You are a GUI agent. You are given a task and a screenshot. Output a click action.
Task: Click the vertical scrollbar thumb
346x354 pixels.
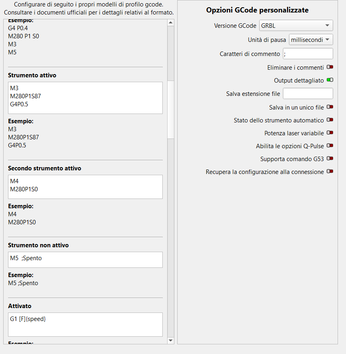[x=170, y=109]
